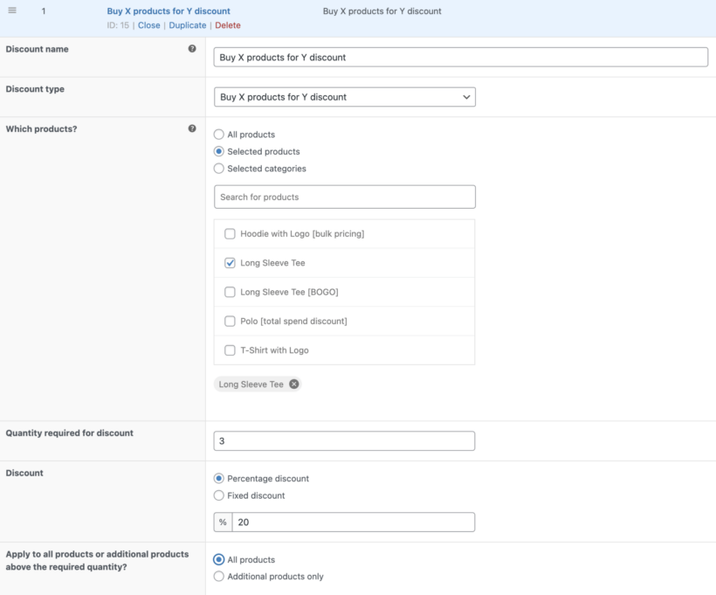
Task: Check the Polo total spend discount product
Action: [231, 321]
